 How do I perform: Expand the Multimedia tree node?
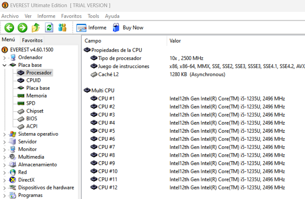coord(4,157)
